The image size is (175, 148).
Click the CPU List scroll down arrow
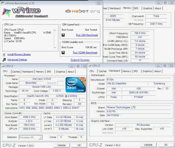pyautogui.click(x=55, y=48)
